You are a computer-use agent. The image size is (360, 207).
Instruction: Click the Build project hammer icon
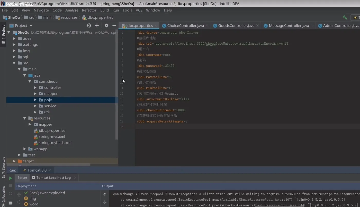[345, 17]
